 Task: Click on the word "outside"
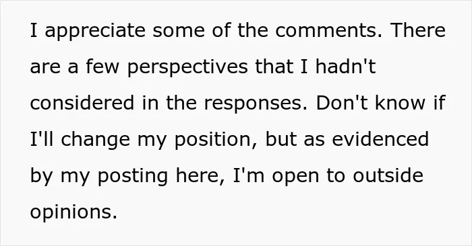point(388,175)
